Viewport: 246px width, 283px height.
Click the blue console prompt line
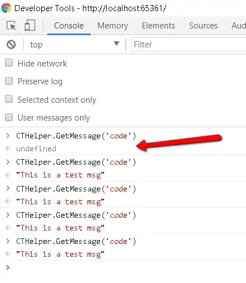(123, 267)
